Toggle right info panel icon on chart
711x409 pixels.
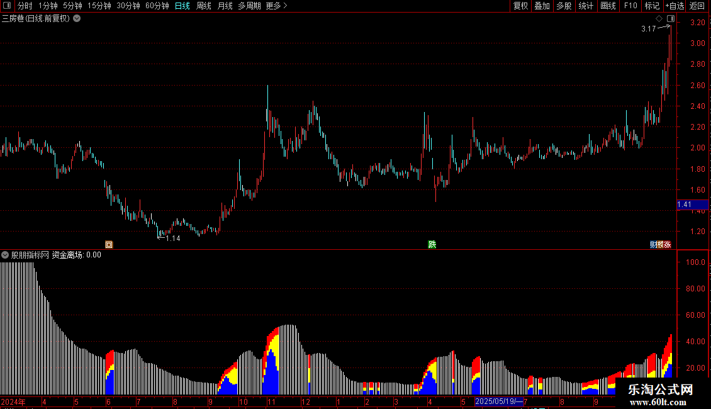pyautogui.click(x=671, y=19)
